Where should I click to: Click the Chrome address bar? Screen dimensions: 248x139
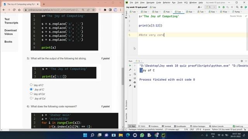pos(54,10)
